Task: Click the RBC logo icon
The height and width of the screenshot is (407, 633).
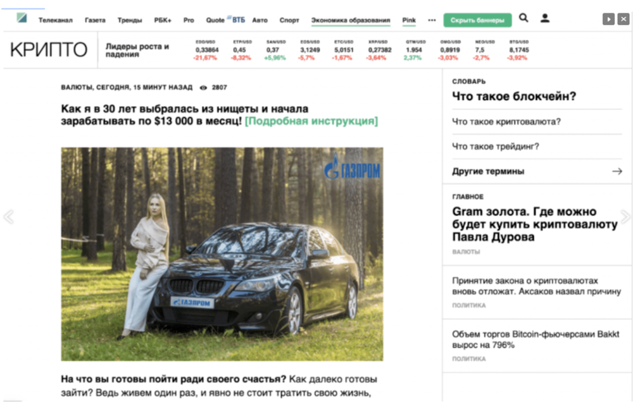Action: (22, 18)
